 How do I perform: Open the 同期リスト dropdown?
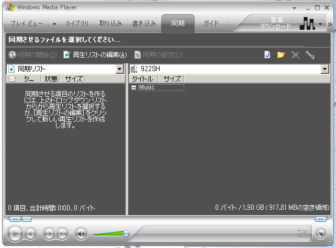pos(119,69)
